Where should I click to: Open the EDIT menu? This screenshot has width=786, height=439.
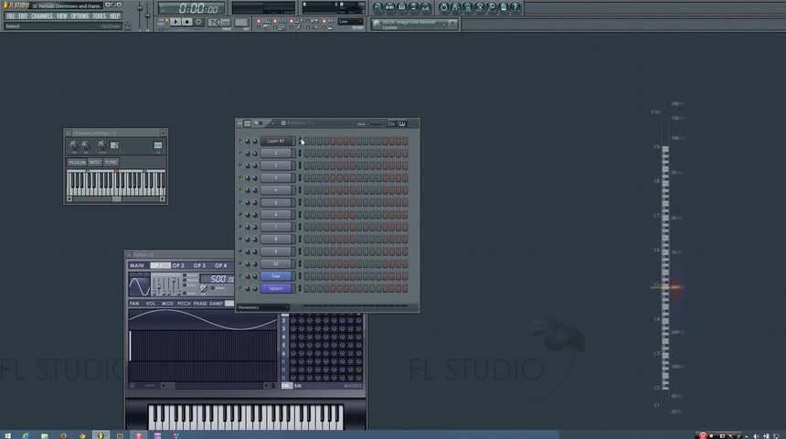[x=23, y=16]
